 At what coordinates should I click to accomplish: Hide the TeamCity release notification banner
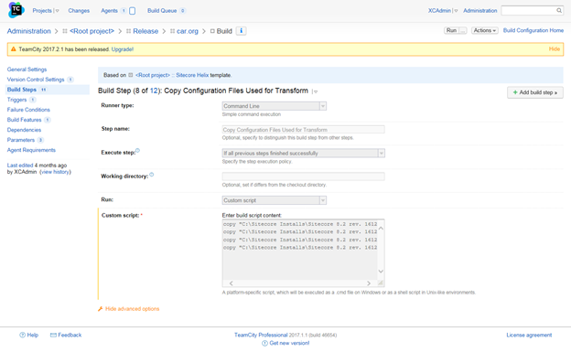(555, 49)
